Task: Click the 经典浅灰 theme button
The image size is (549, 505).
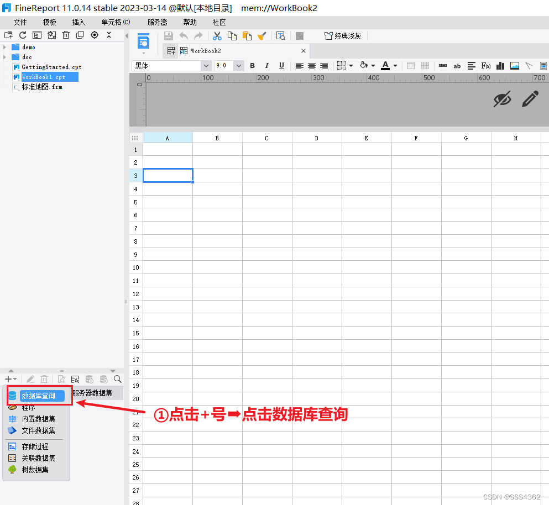Action: click(x=343, y=36)
